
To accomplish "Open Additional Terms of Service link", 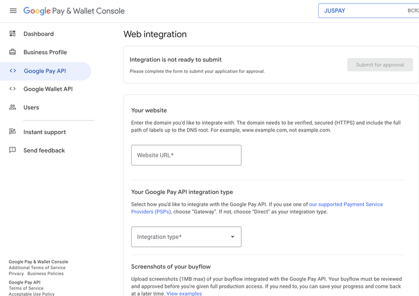I will (37, 267).
